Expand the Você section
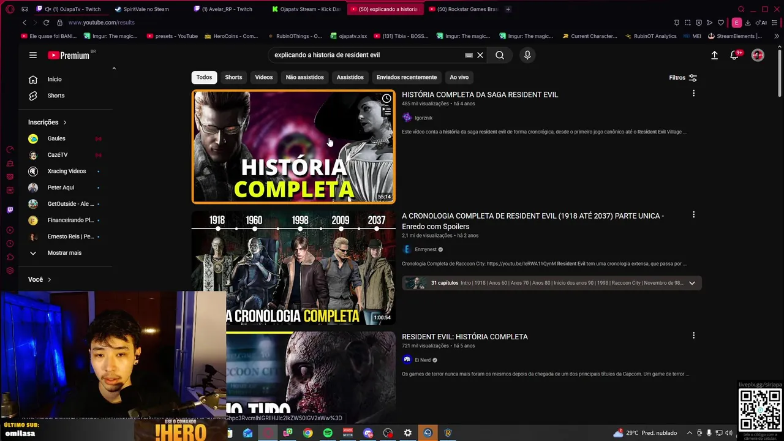Viewport: 784px width, 441px height. click(40, 279)
